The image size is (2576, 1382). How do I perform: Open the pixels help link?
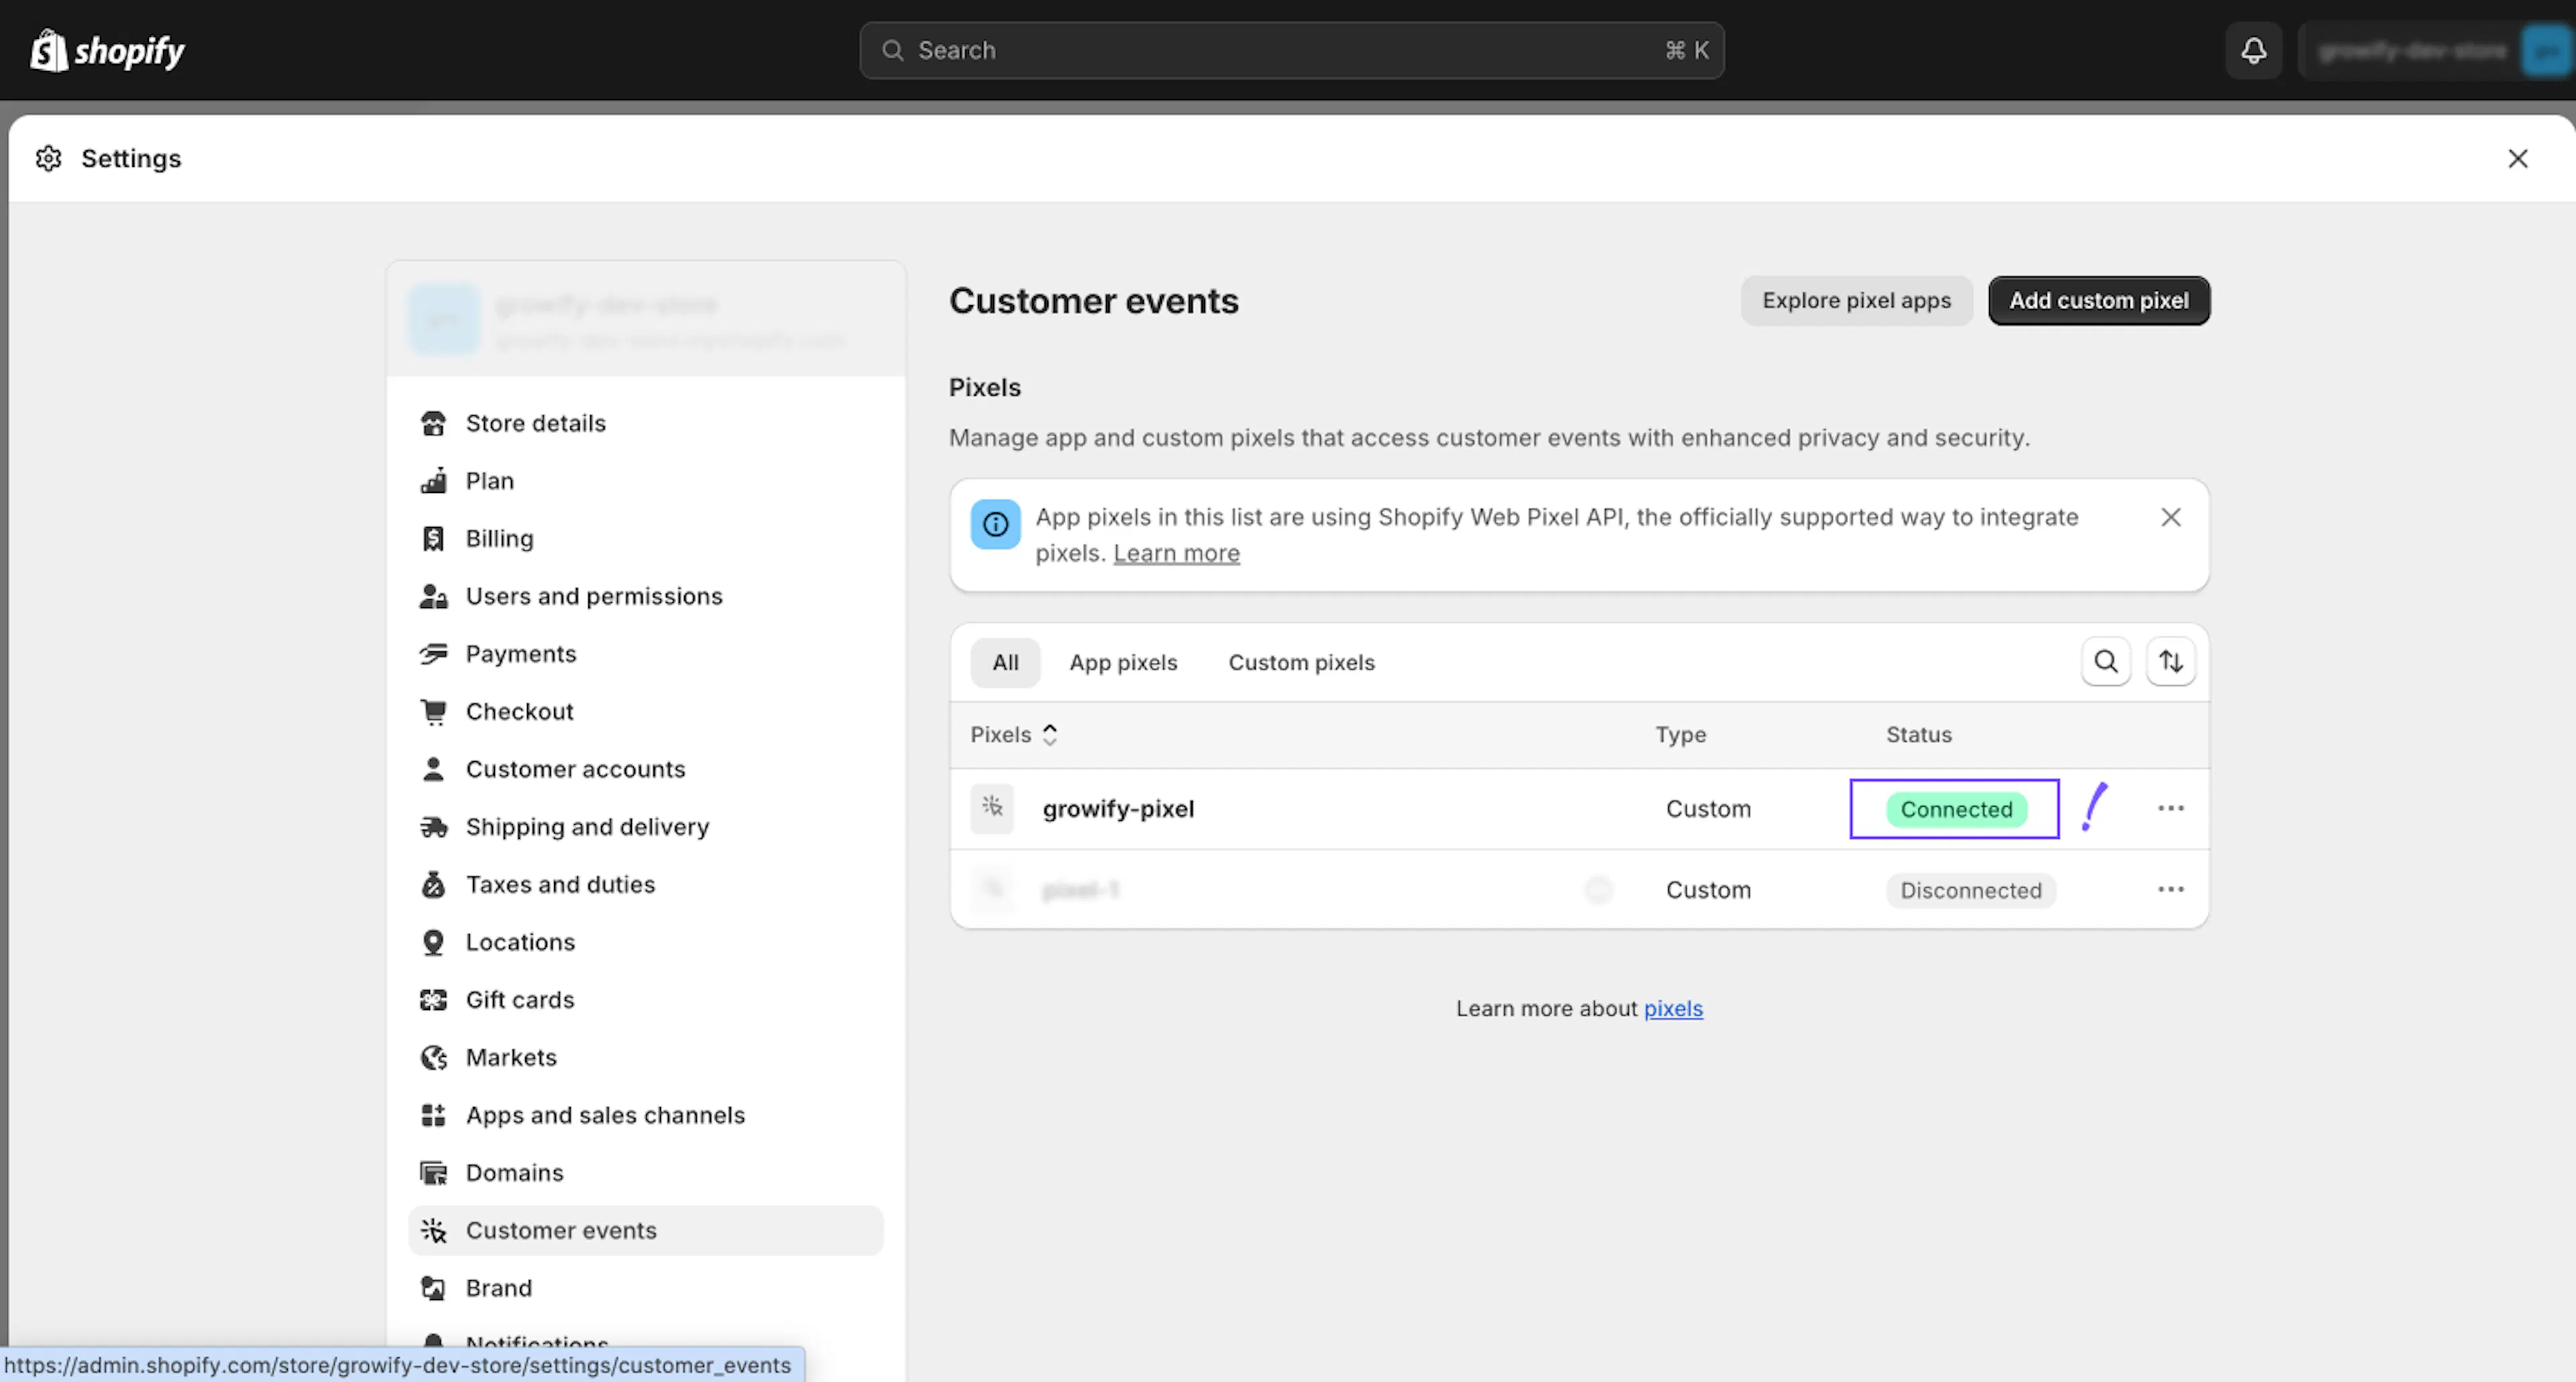point(1672,1009)
